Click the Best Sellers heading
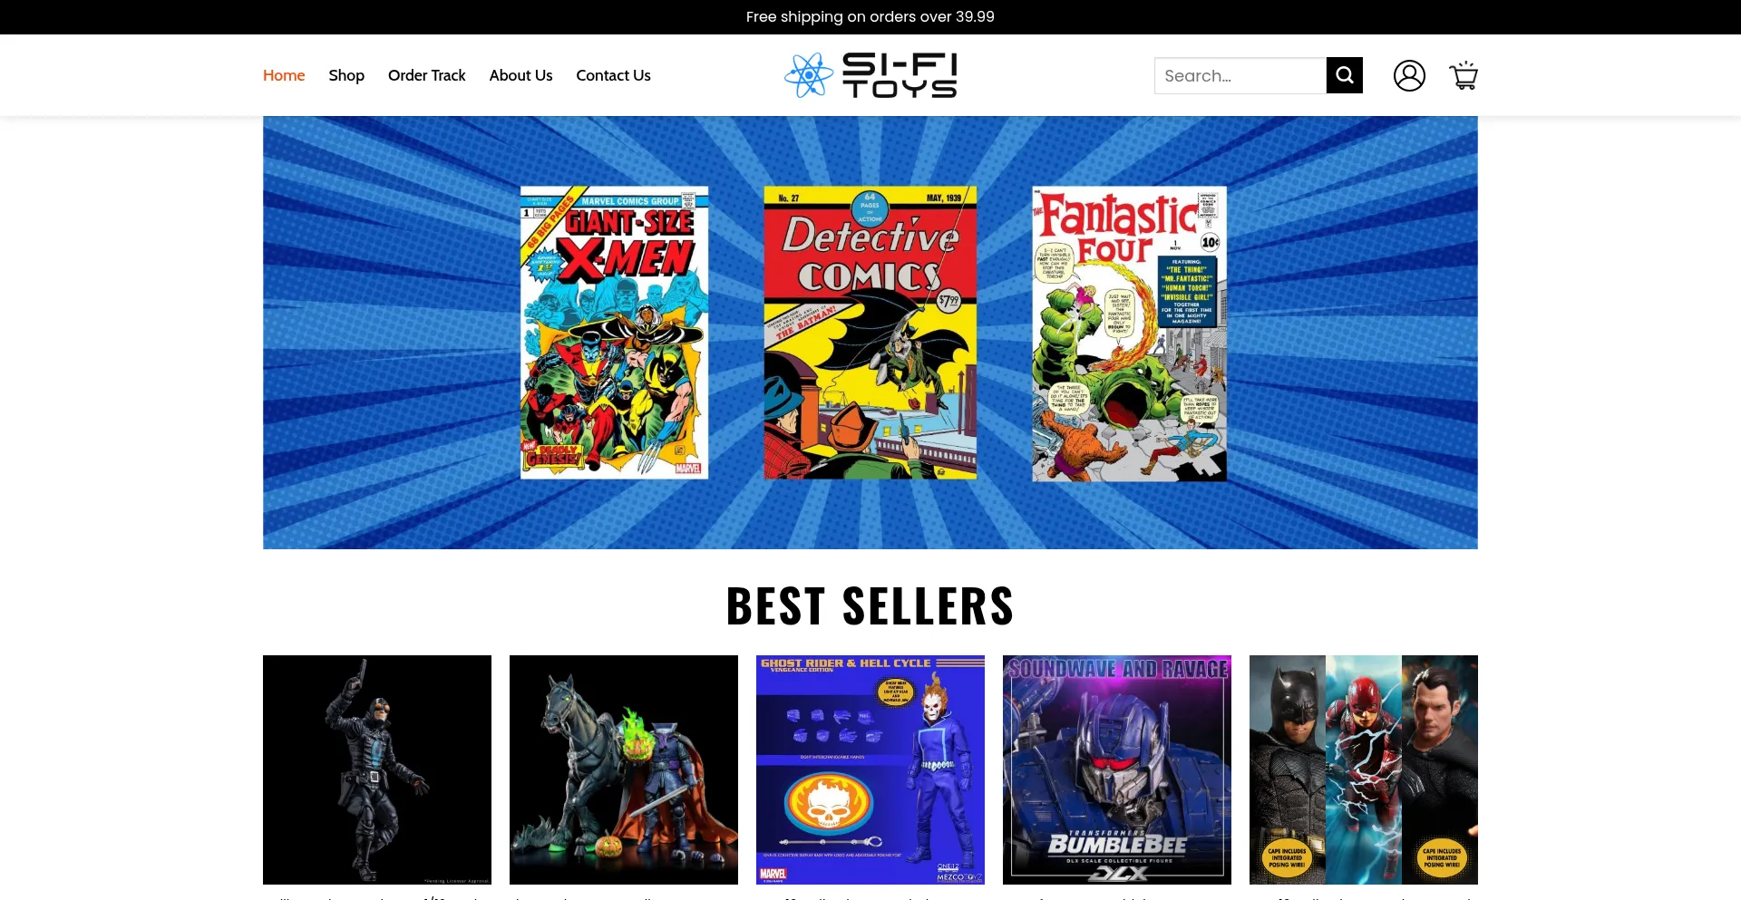 pyautogui.click(x=870, y=605)
